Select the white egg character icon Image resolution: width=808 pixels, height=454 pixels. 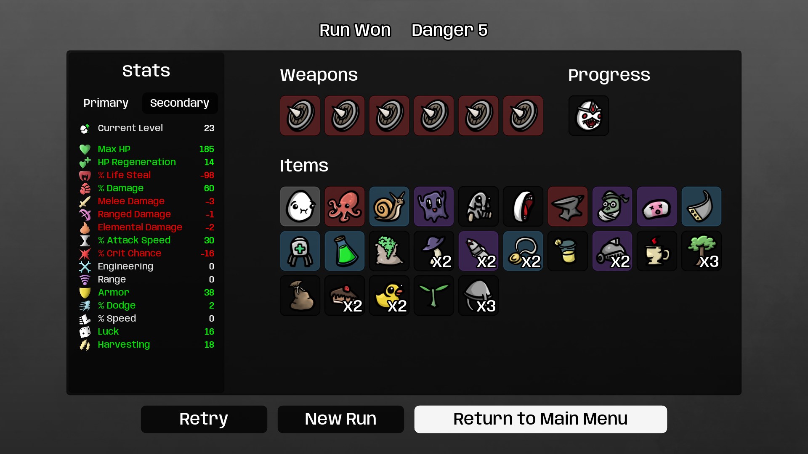click(300, 206)
